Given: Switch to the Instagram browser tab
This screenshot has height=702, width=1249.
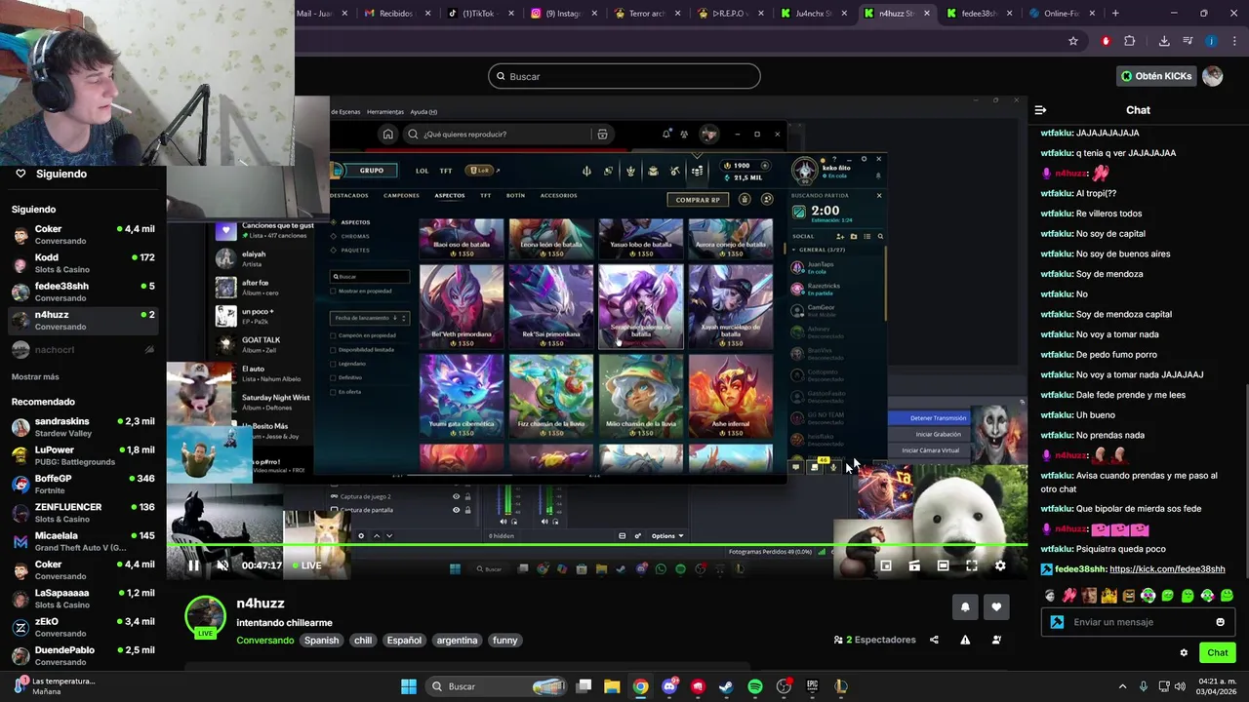Looking at the screenshot, I should pyautogui.click(x=561, y=14).
